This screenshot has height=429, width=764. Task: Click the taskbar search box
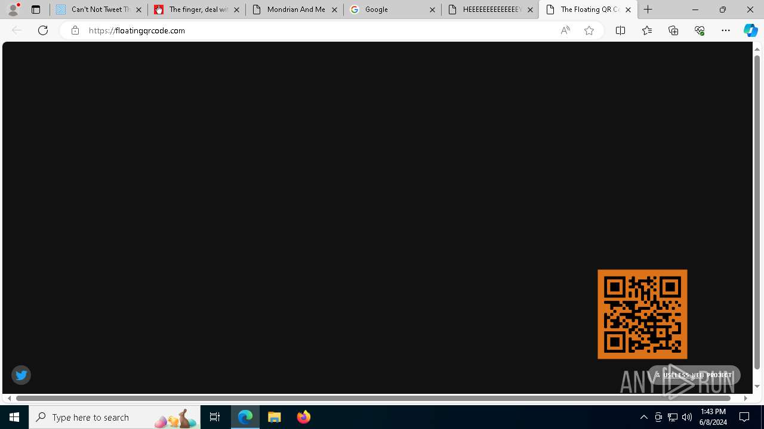115,417
